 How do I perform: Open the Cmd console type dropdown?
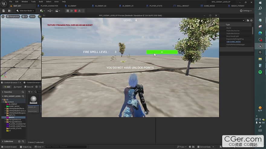(39, 147)
